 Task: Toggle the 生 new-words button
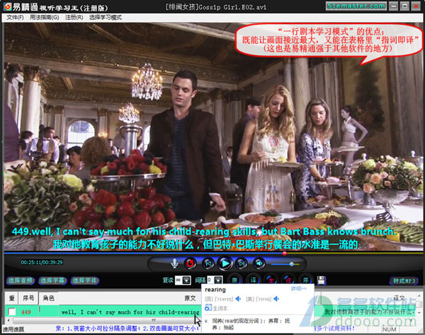pyautogui.click(x=271, y=280)
